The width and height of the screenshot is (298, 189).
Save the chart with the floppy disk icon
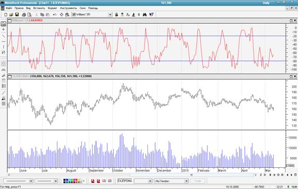point(17,14)
